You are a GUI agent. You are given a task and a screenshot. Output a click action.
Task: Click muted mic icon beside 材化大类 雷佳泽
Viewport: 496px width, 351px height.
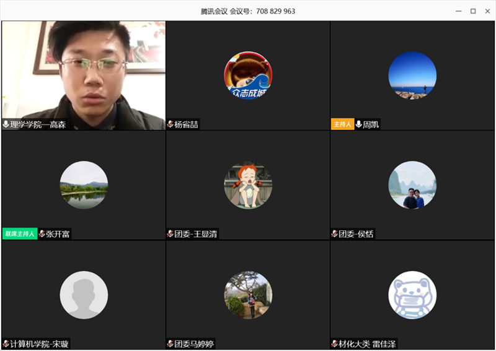[x=334, y=344]
